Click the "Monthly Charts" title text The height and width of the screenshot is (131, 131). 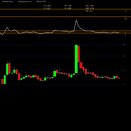click(8, 2)
